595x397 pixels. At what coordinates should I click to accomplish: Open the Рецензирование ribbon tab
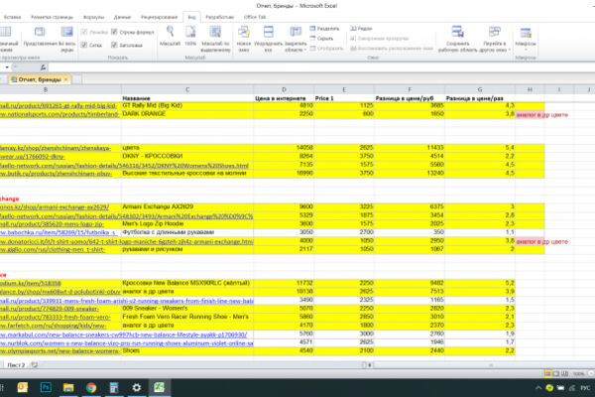pos(159,17)
